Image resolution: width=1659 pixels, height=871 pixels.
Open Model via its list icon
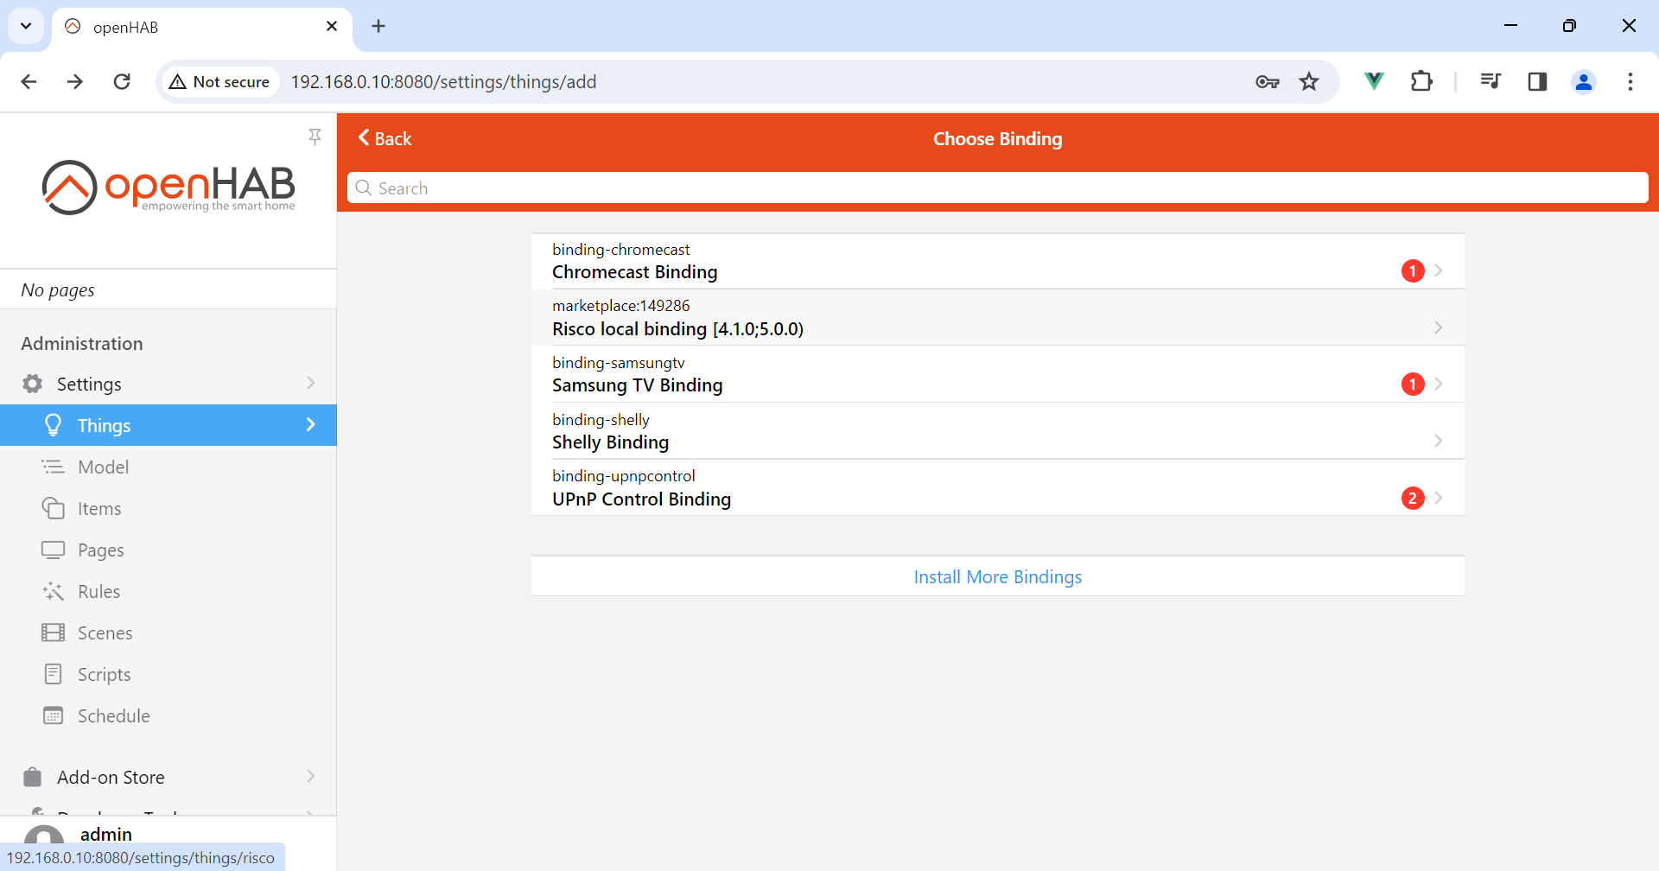[53, 467]
